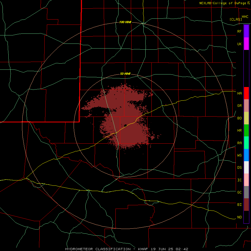Click the dark red BI swatch

point(246,205)
